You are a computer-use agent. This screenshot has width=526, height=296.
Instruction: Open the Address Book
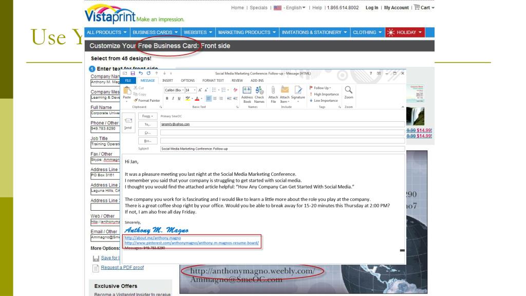coord(247,95)
